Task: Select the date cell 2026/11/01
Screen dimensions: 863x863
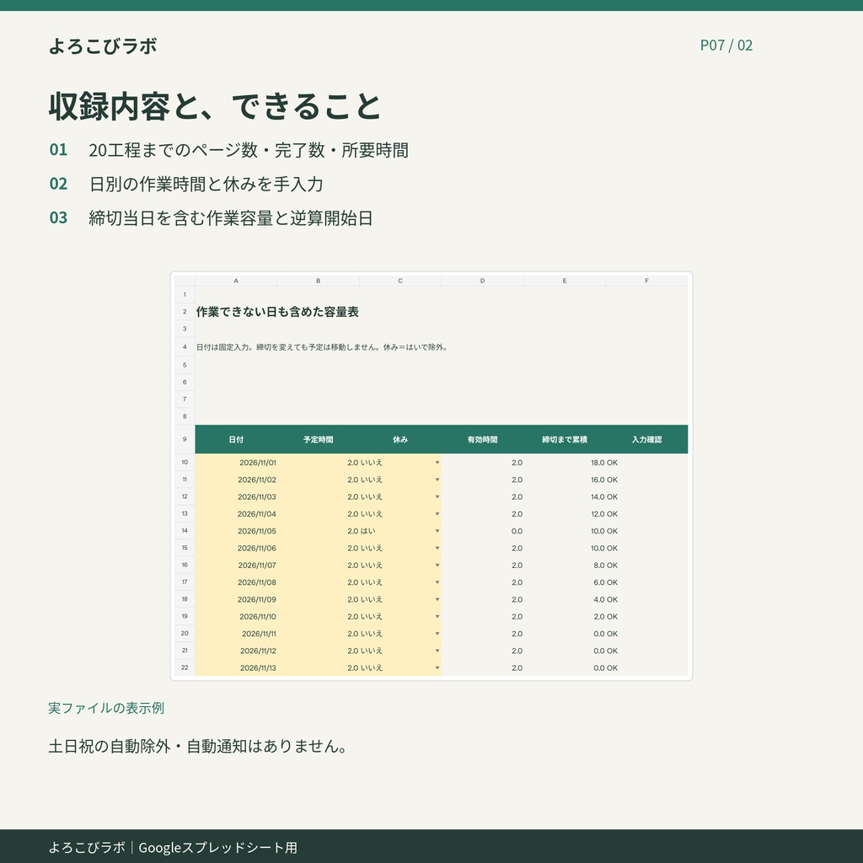Action: click(236, 463)
